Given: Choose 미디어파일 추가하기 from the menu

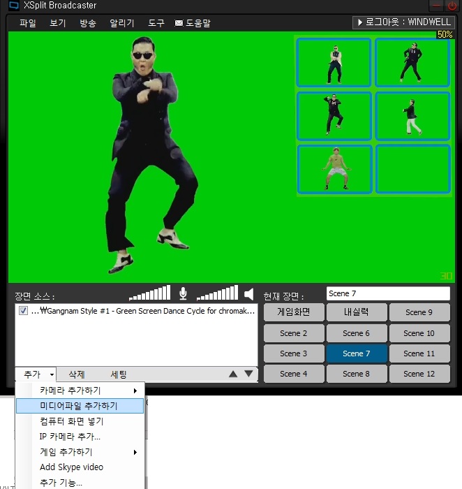Looking at the screenshot, I should [80, 406].
